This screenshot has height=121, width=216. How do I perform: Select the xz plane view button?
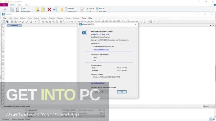pyautogui.click(x=75, y=22)
